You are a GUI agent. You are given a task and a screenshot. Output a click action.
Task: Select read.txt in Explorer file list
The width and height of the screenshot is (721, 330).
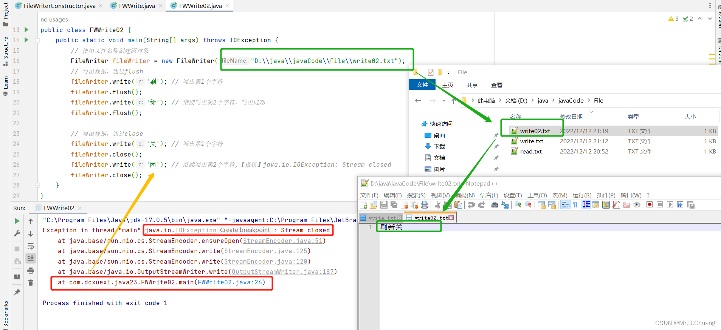pyautogui.click(x=531, y=151)
